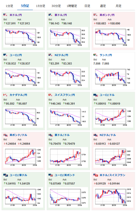Click the flag icon beside 米ドル/スイスフラン
This screenshot has width=136, height=211.
[x=96, y=175]
